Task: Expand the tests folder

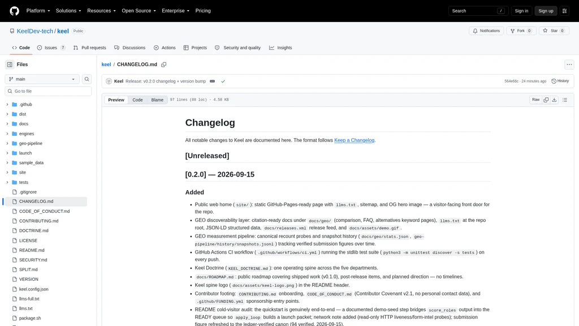Action: pos(7,182)
